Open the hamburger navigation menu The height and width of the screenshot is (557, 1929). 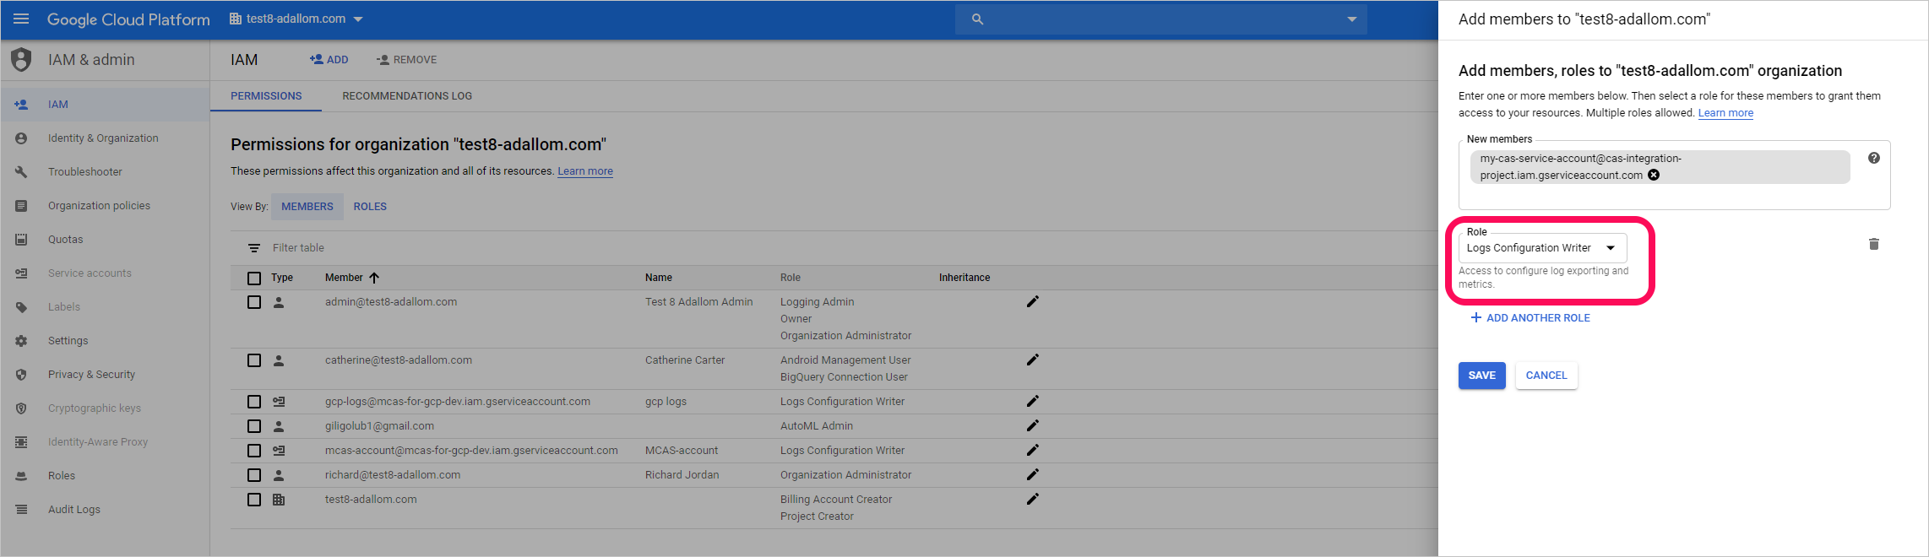21,19
